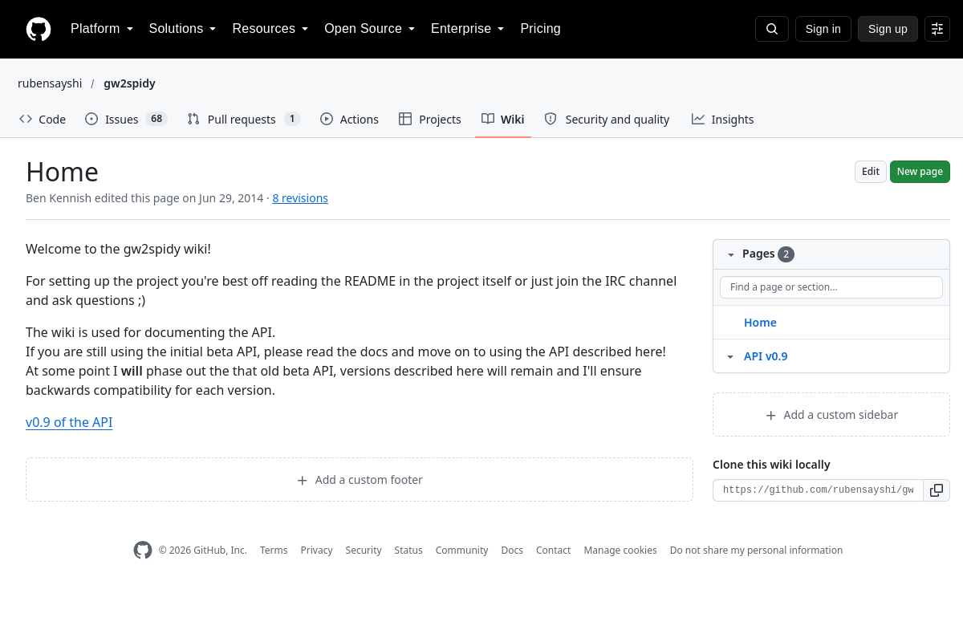
Task: Click Manage cookies in footer
Action: 620,551
